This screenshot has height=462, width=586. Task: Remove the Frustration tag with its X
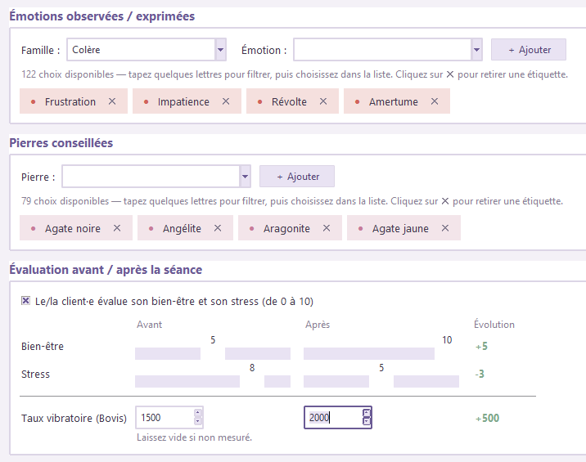pos(112,101)
